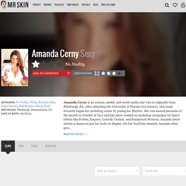
Task: Switch to the Titles tab
Action: [x=34, y=146]
